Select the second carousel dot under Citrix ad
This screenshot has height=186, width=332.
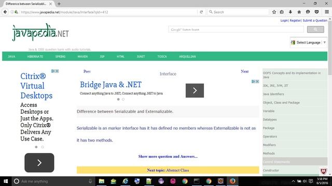tap(43, 147)
